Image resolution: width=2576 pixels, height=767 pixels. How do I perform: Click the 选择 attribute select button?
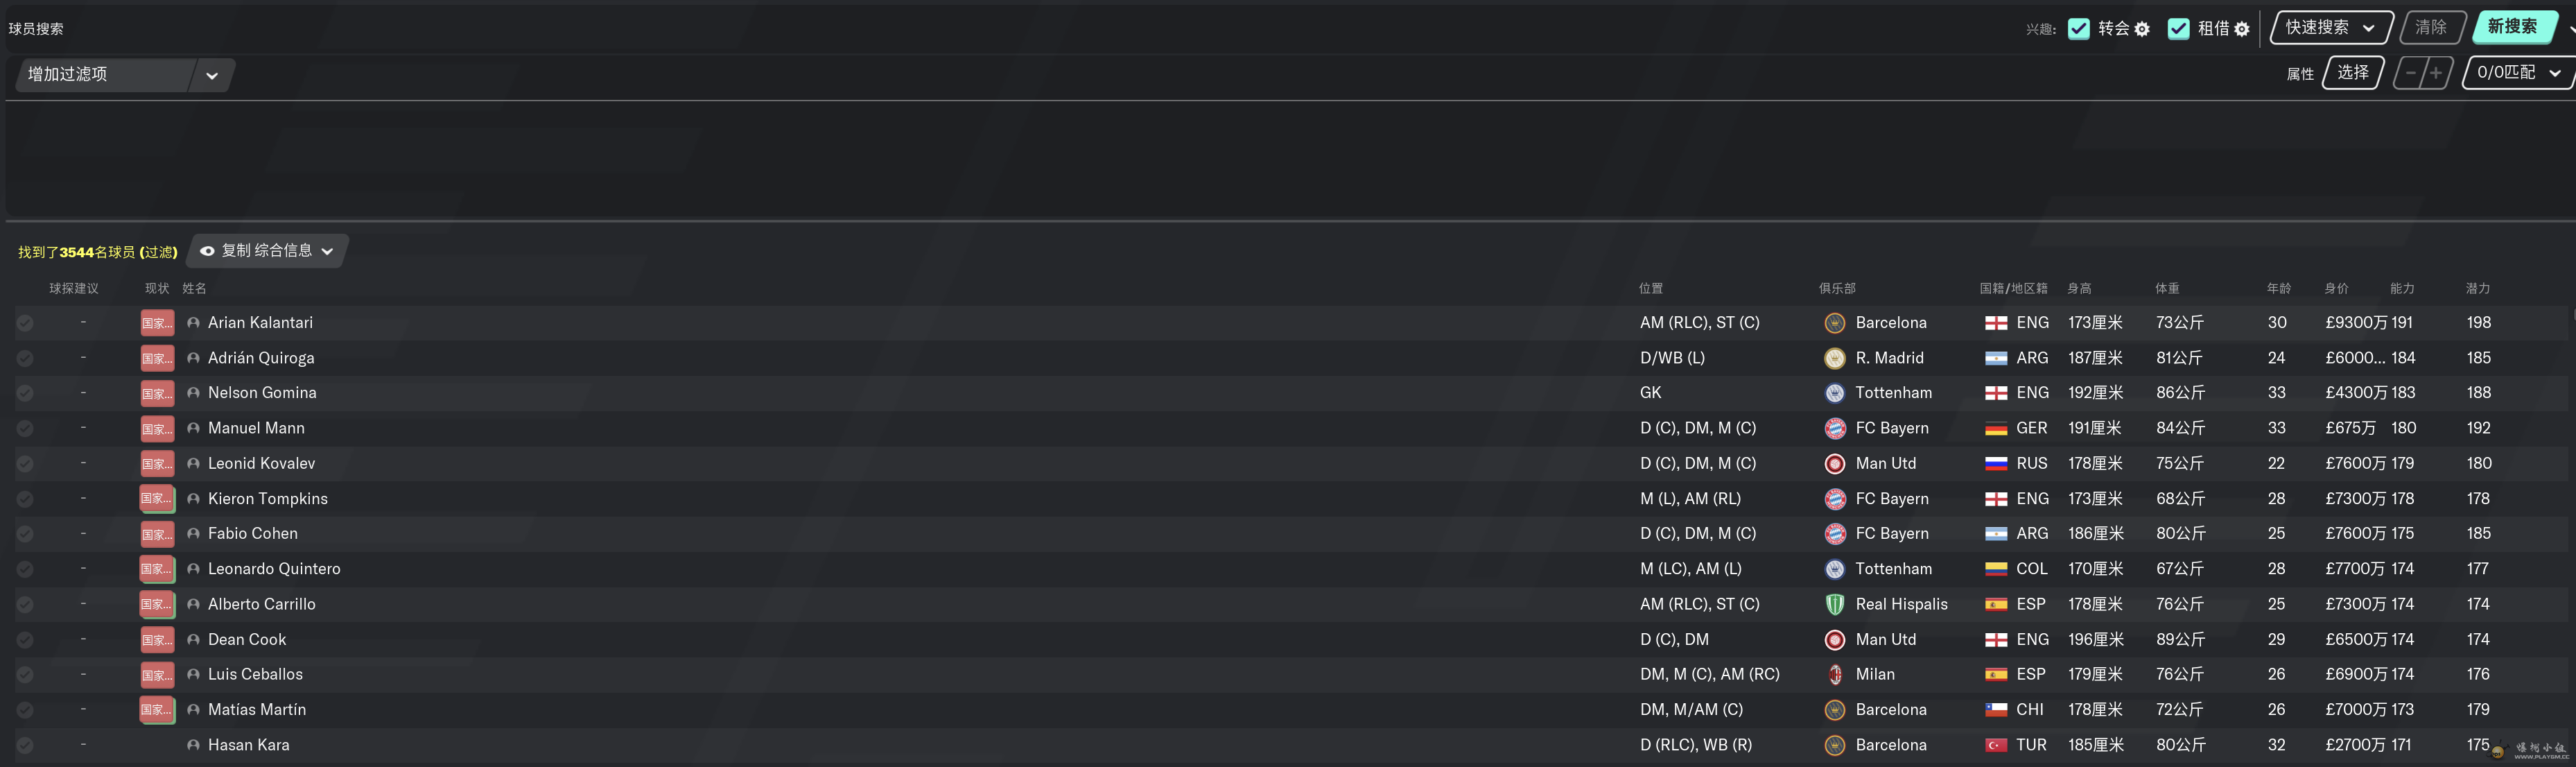2352,73
